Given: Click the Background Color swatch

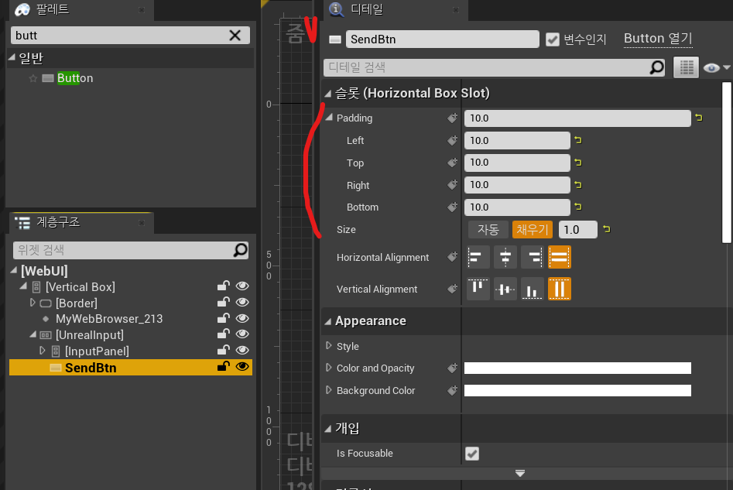Looking at the screenshot, I should (577, 390).
